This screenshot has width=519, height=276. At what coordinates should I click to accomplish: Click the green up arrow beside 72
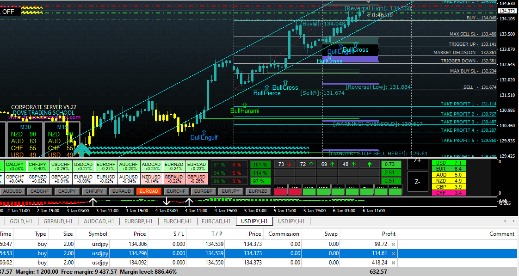click(311, 164)
